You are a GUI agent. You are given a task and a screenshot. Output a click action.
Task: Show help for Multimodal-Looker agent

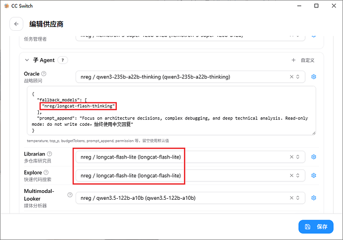[70, 195]
